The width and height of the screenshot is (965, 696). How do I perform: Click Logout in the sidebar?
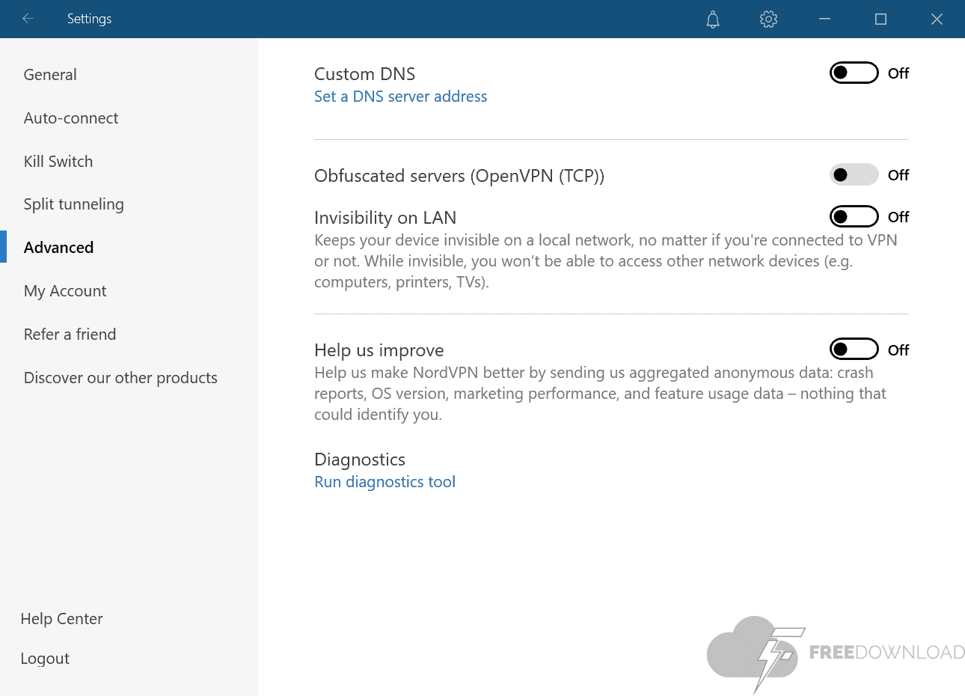point(45,659)
